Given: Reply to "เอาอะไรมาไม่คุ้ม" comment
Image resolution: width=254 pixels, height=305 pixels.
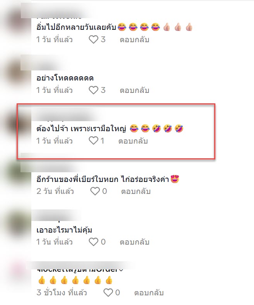Looking at the screenshot, I should [135, 242].
